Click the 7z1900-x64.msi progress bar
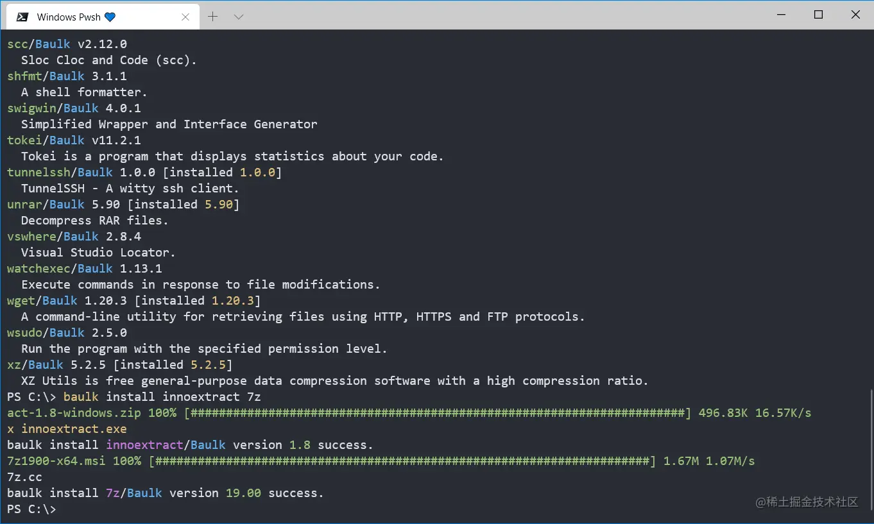The height and width of the screenshot is (524, 874). (402, 461)
